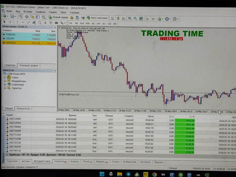Open Windows Start button on taskbar
The width and height of the screenshot is (236, 177).
coord(102,174)
